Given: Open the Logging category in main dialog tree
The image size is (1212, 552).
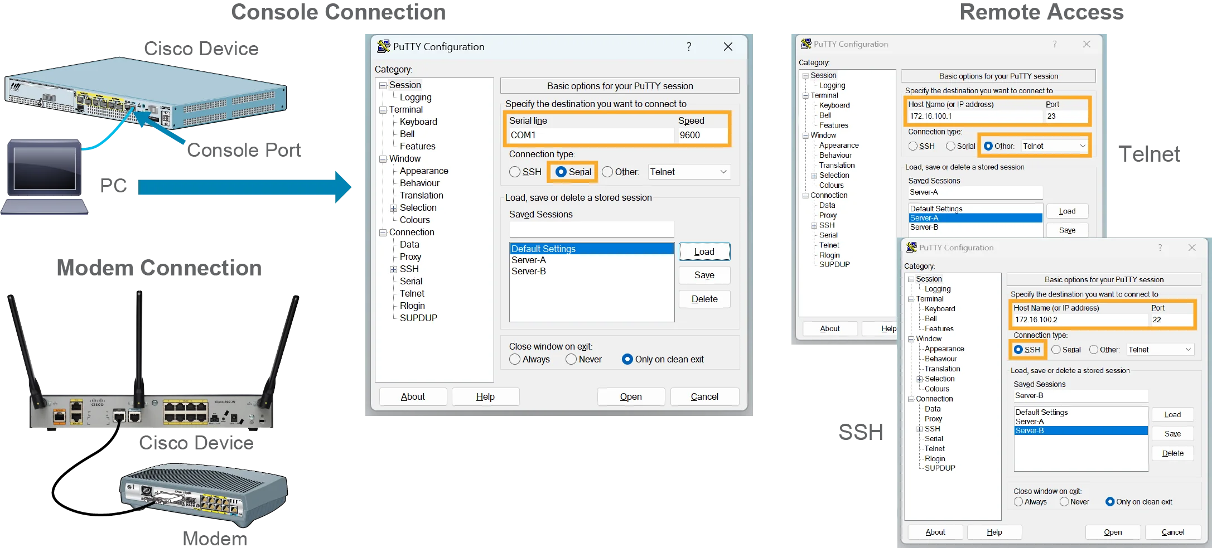Looking at the screenshot, I should coord(416,97).
